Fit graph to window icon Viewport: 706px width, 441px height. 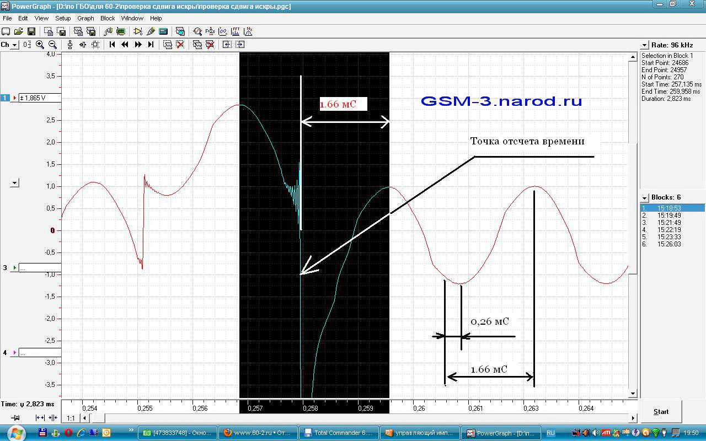click(x=95, y=45)
